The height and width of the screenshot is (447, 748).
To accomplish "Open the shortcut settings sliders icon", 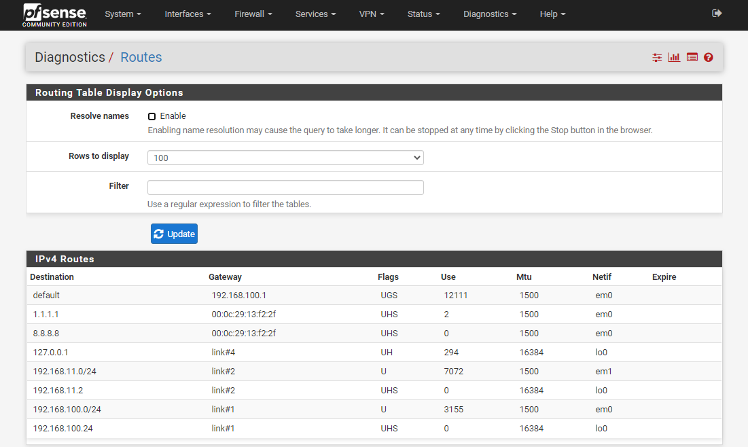I will point(657,58).
